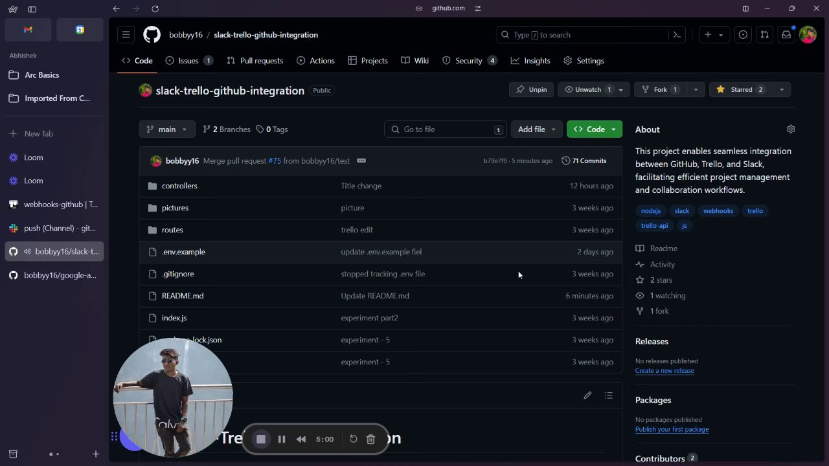
Task: Unpin this repository
Action: (x=532, y=90)
